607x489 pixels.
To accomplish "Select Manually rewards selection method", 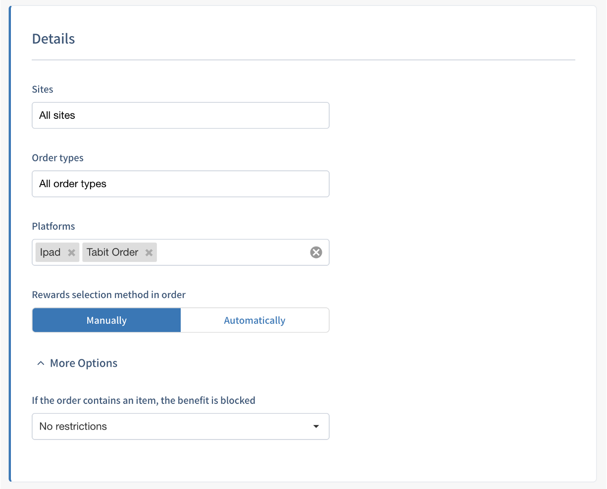I will [106, 320].
